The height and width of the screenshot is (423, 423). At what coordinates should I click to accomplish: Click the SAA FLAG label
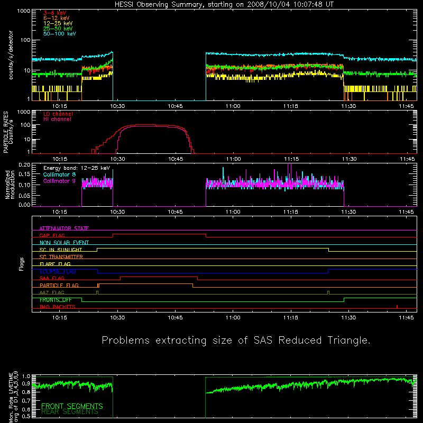pyautogui.click(x=52, y=278)
